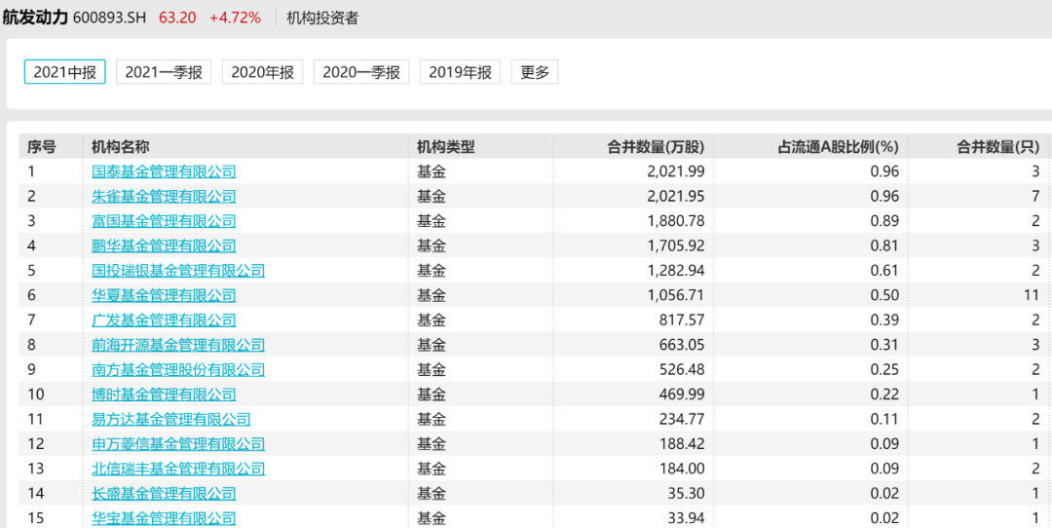
Task: Click the 富国基金管理有限公司 link
Action: (165, 221)
